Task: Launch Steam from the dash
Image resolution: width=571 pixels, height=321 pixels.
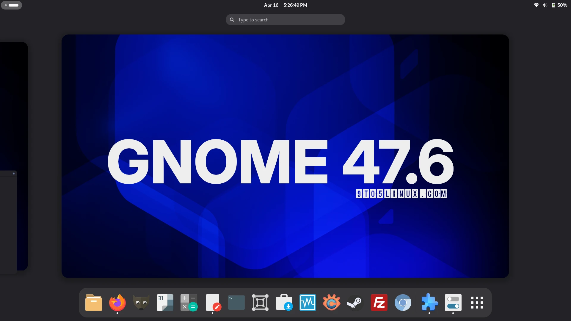Action: [355, 303]
